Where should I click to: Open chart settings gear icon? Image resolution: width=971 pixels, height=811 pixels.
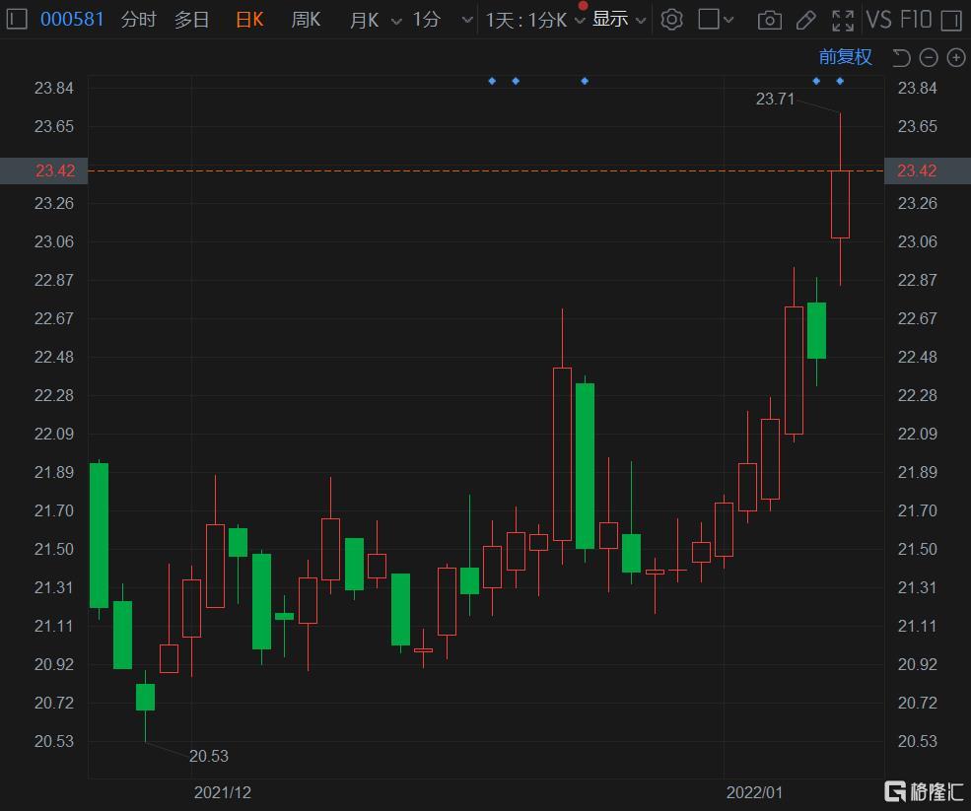click(672, 20)
